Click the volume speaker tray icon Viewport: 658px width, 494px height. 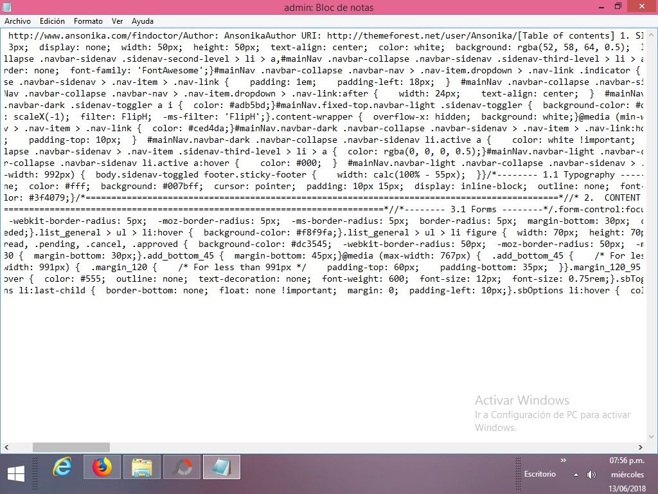pos(591,475)
